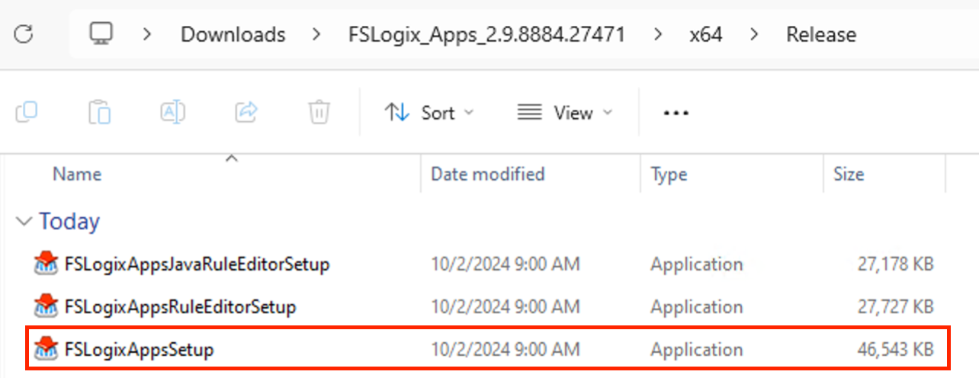Click Application type of FSLogixAppsRuleEditorSetup
Screen dimensions: 979x378
[696, 307]
